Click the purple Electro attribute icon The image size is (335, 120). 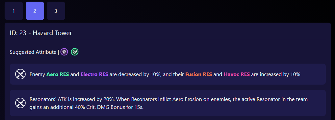click(x=64, y=52)
